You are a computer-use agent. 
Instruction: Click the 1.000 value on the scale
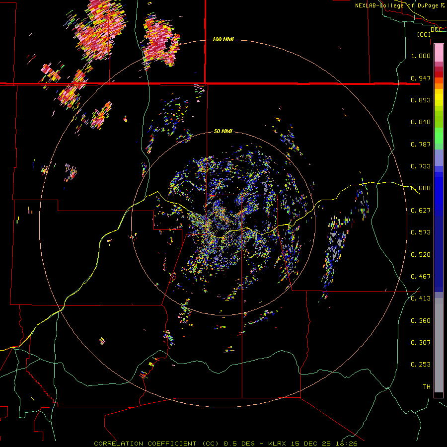pyautogui.click(x=421, y=56)
